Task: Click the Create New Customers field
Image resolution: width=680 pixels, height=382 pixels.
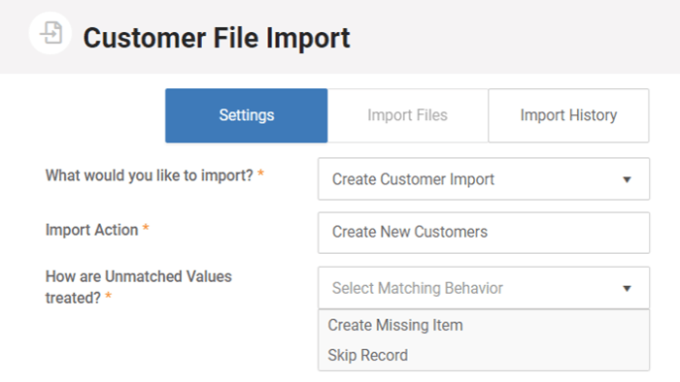Action: [484, 233]
